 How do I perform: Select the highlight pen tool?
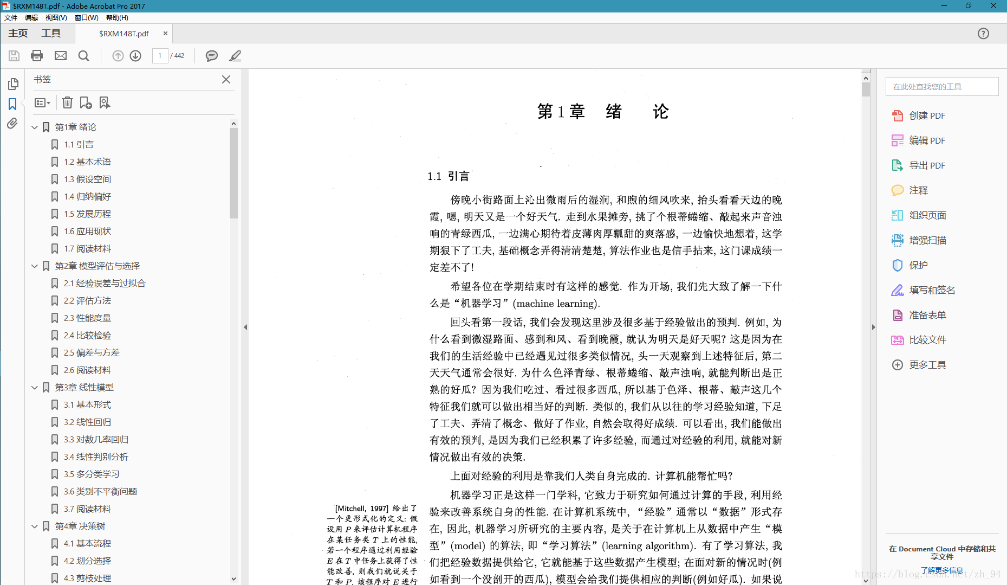[x=235, y=56]
